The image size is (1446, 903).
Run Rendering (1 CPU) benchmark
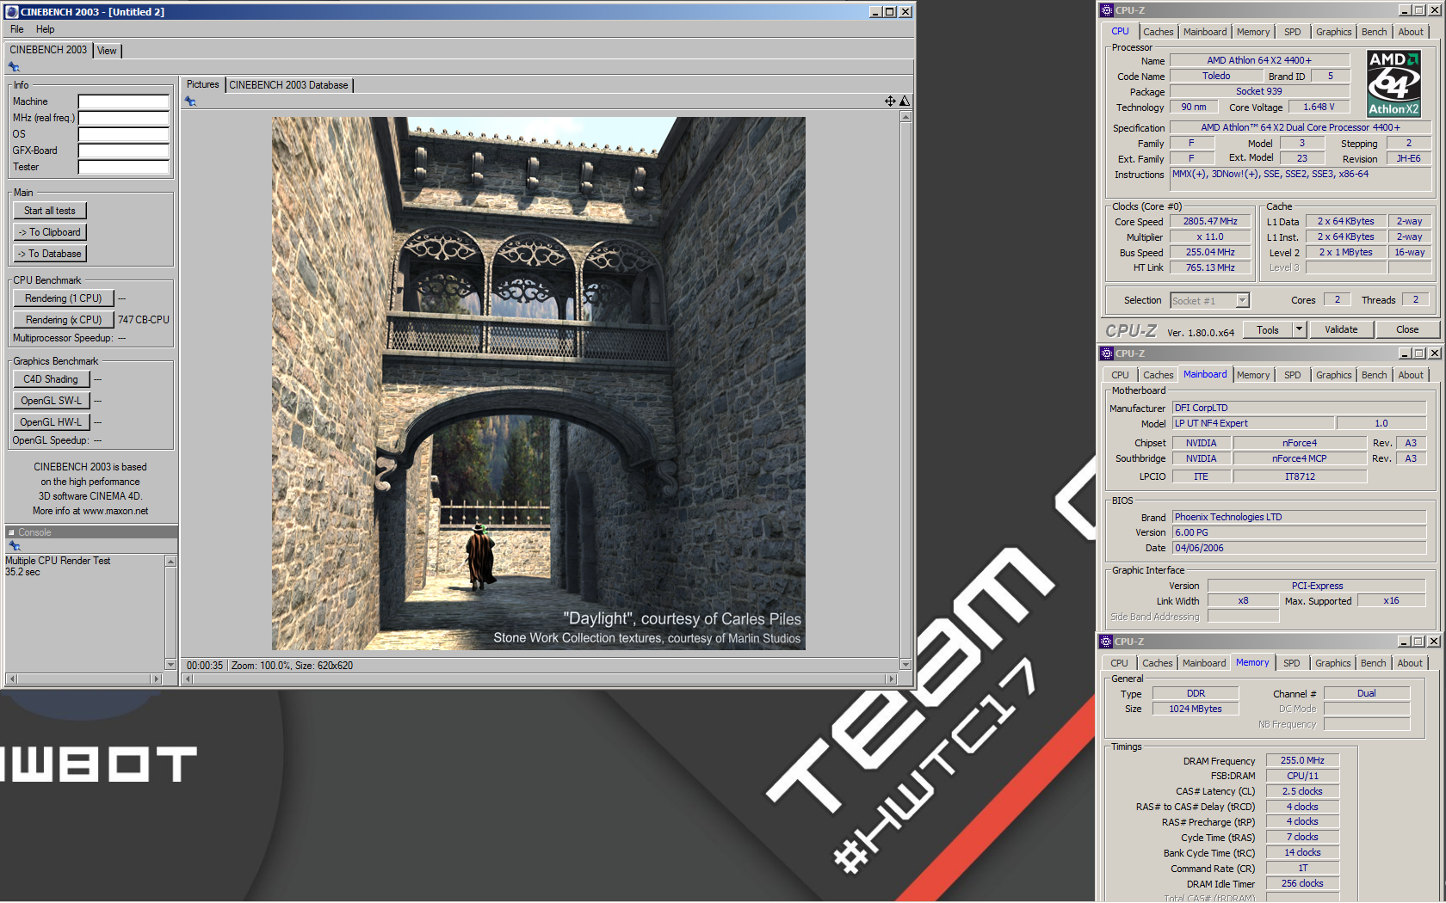coord(64,298)
